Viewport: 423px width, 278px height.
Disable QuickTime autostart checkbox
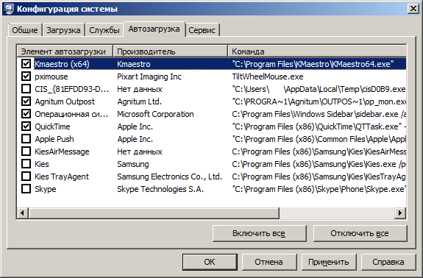click(x=26, y=126)
